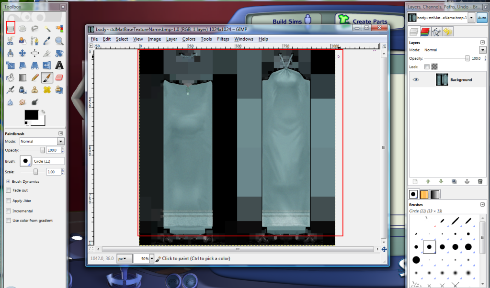Open the File menu
The width and height of the screenshot is (490, 288).
coord(94,39)
